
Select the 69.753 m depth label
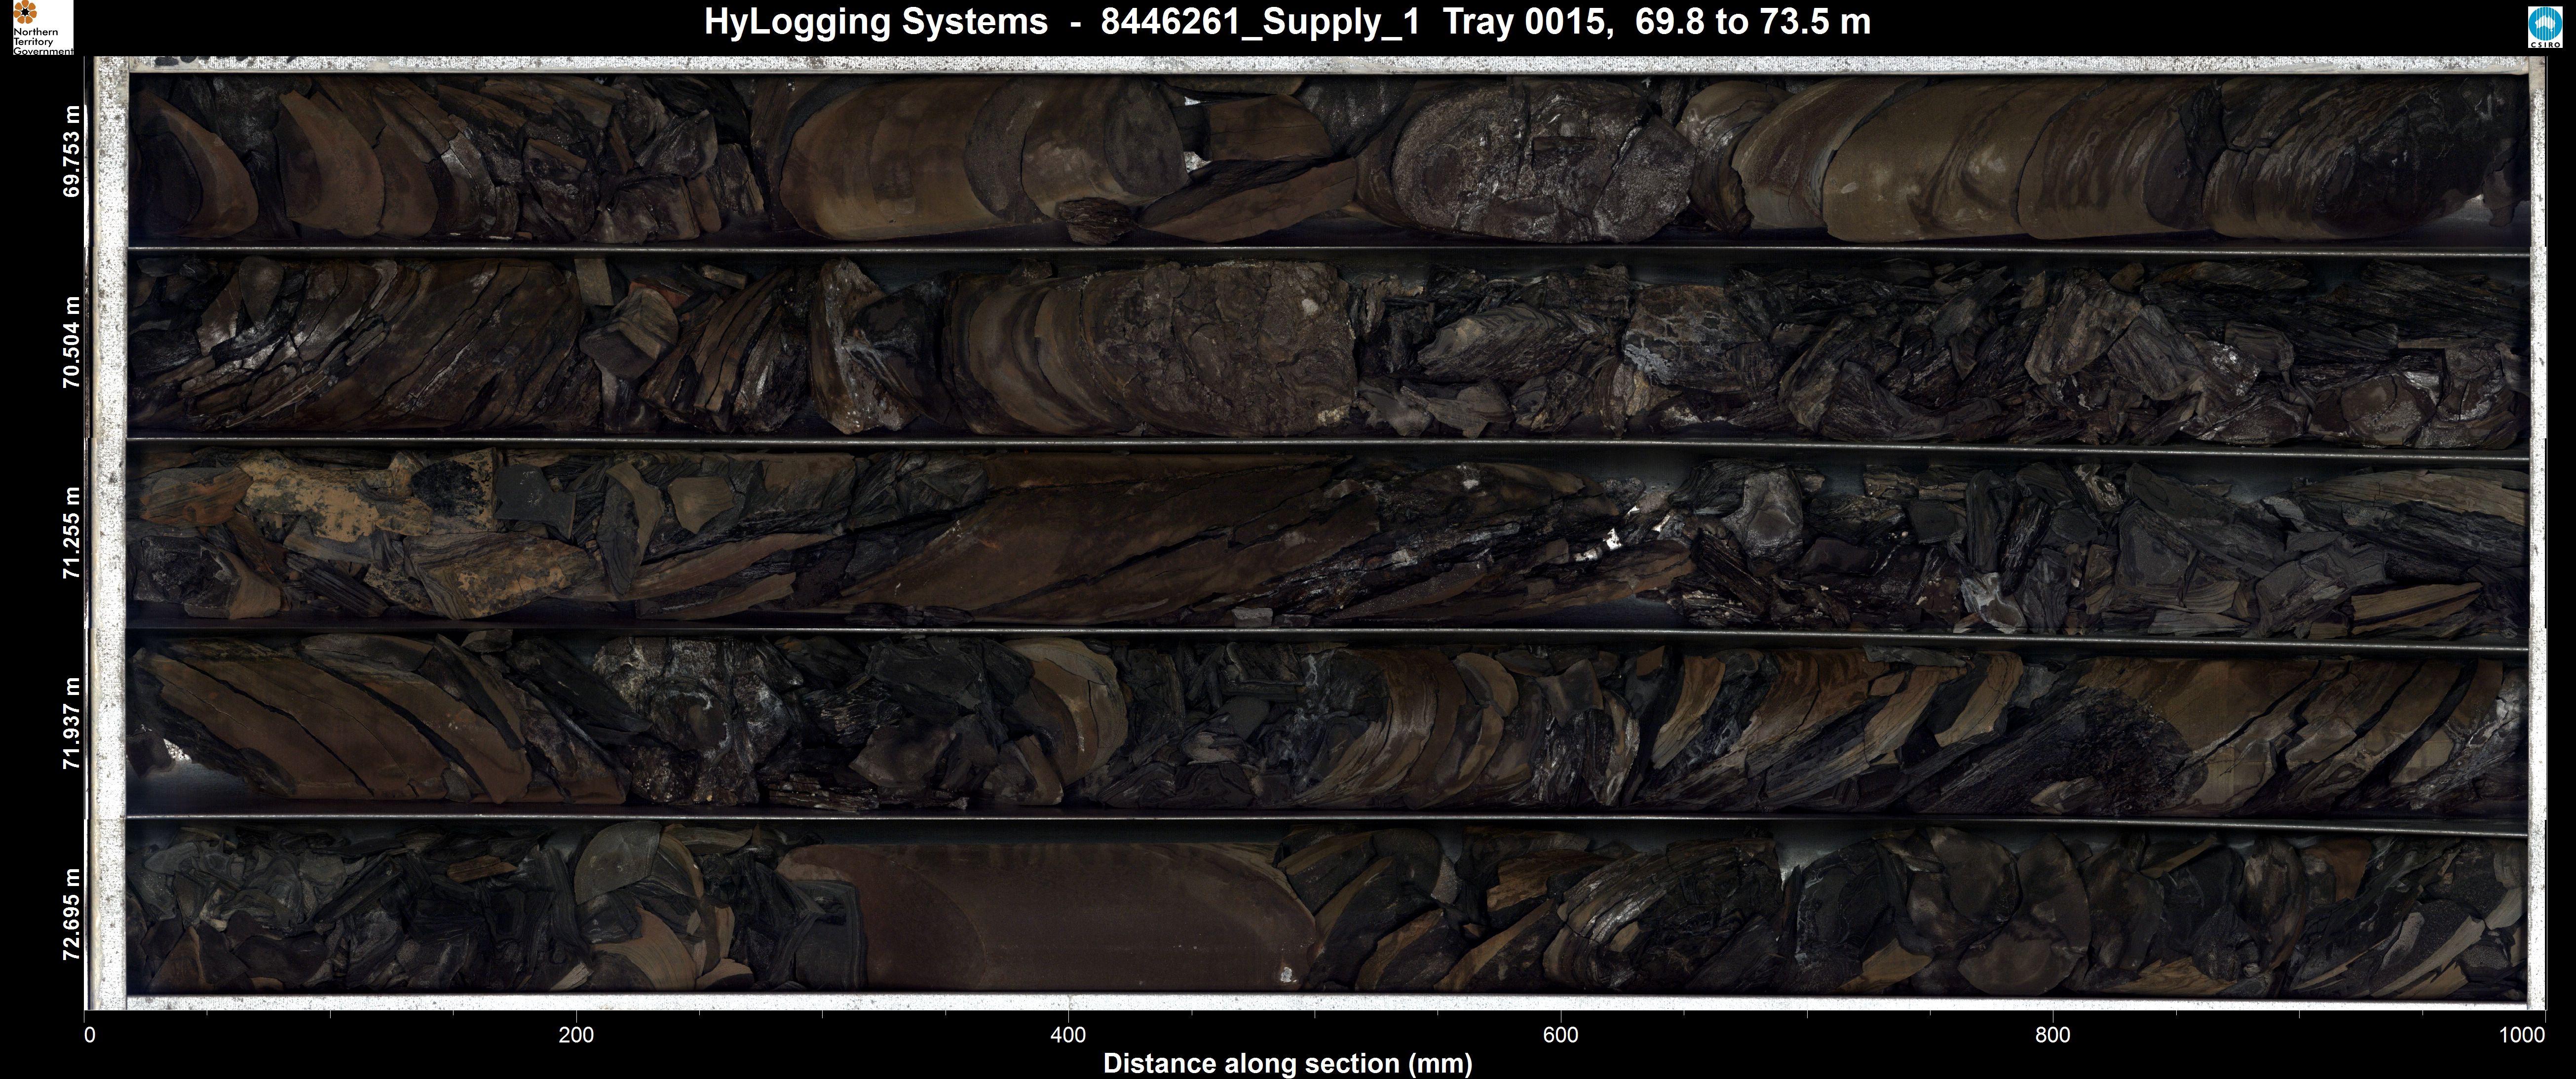tap(71, 151)
